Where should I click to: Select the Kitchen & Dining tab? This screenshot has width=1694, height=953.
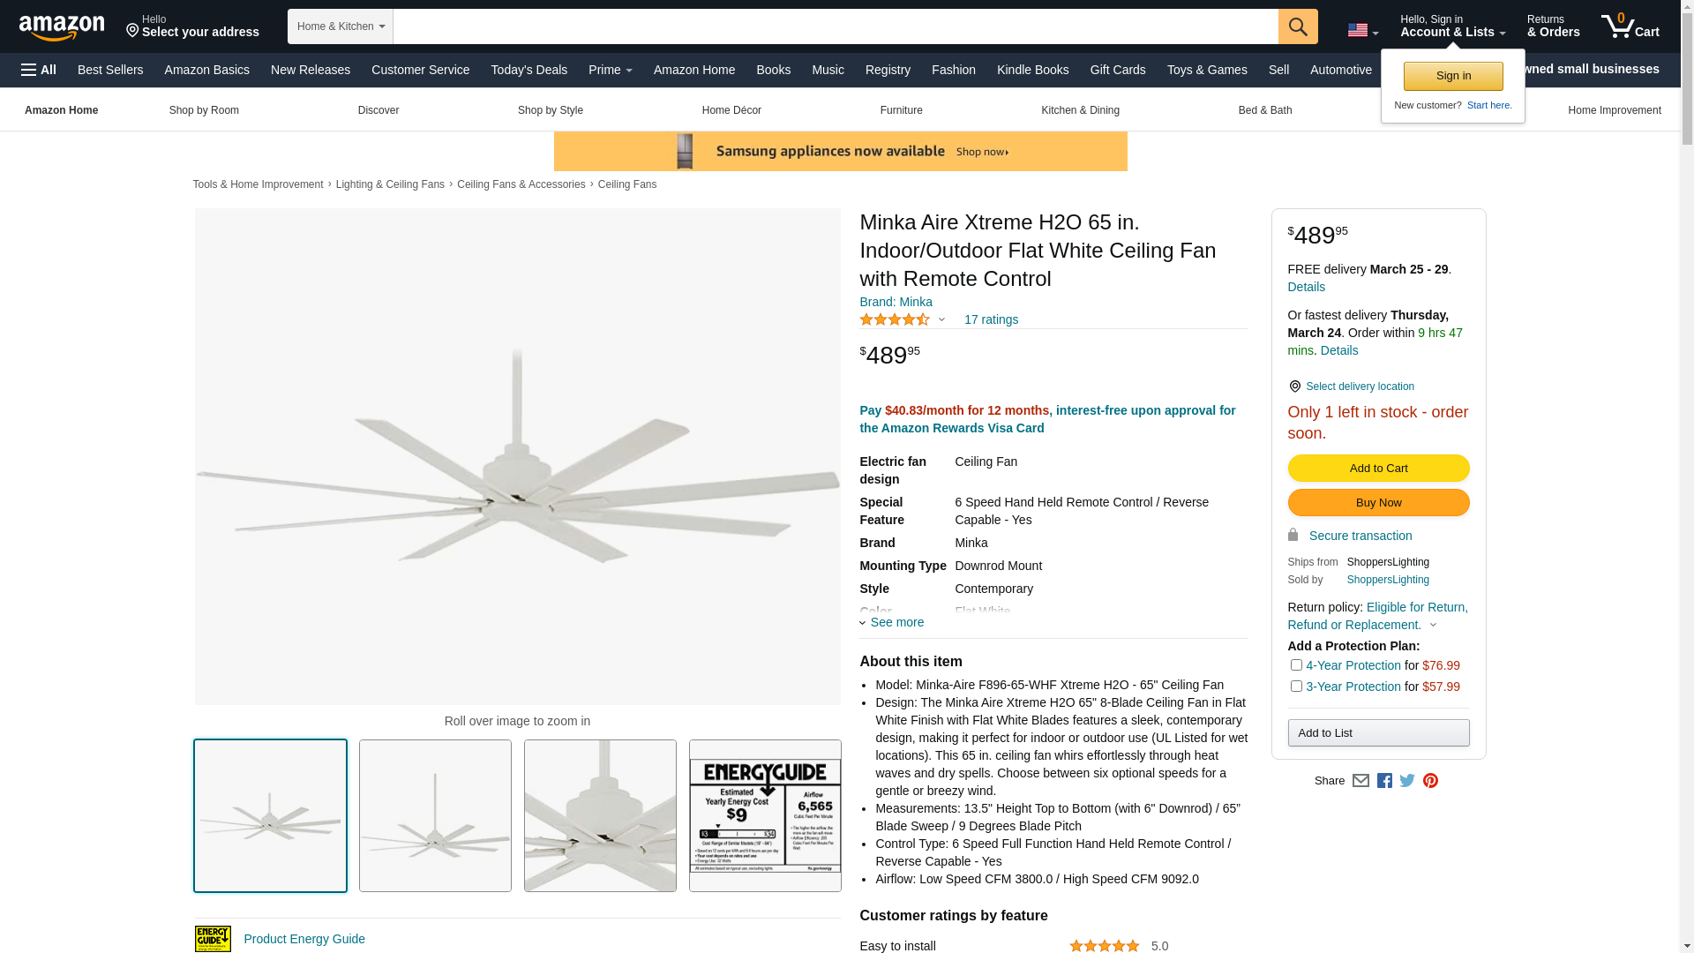[1080, 110]
